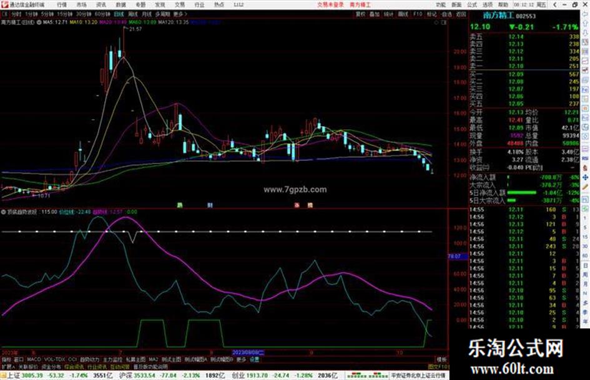Viewport: 590px width, 380px height.
Task: Select the 1分钟 period
Action: [31, 14]
